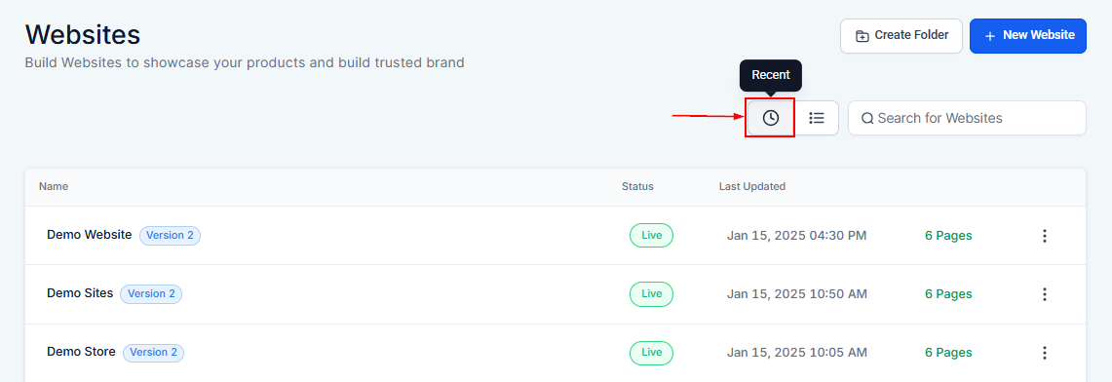Click New Website button
1112x382 pixels.
[x=1027, y=35]
